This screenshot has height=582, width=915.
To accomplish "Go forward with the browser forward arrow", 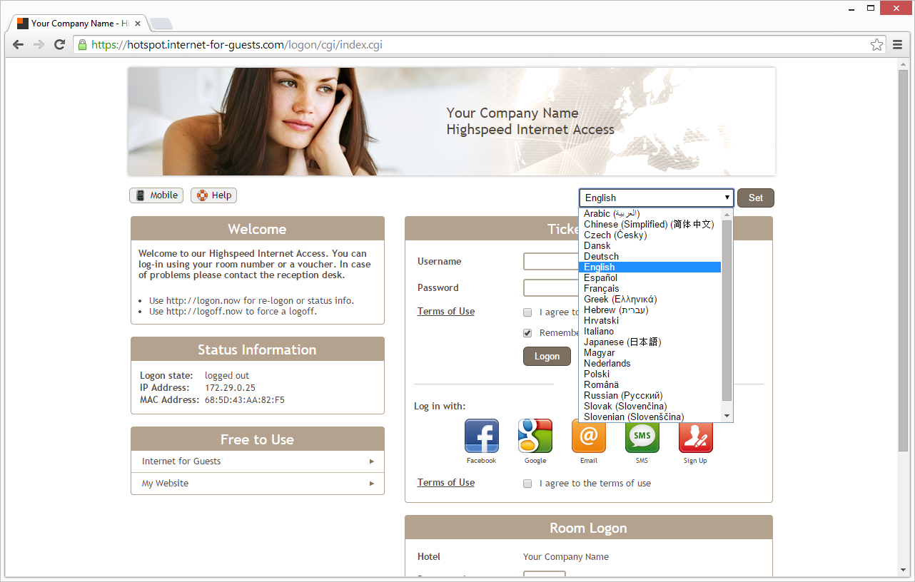I will (x=39, y=45).
